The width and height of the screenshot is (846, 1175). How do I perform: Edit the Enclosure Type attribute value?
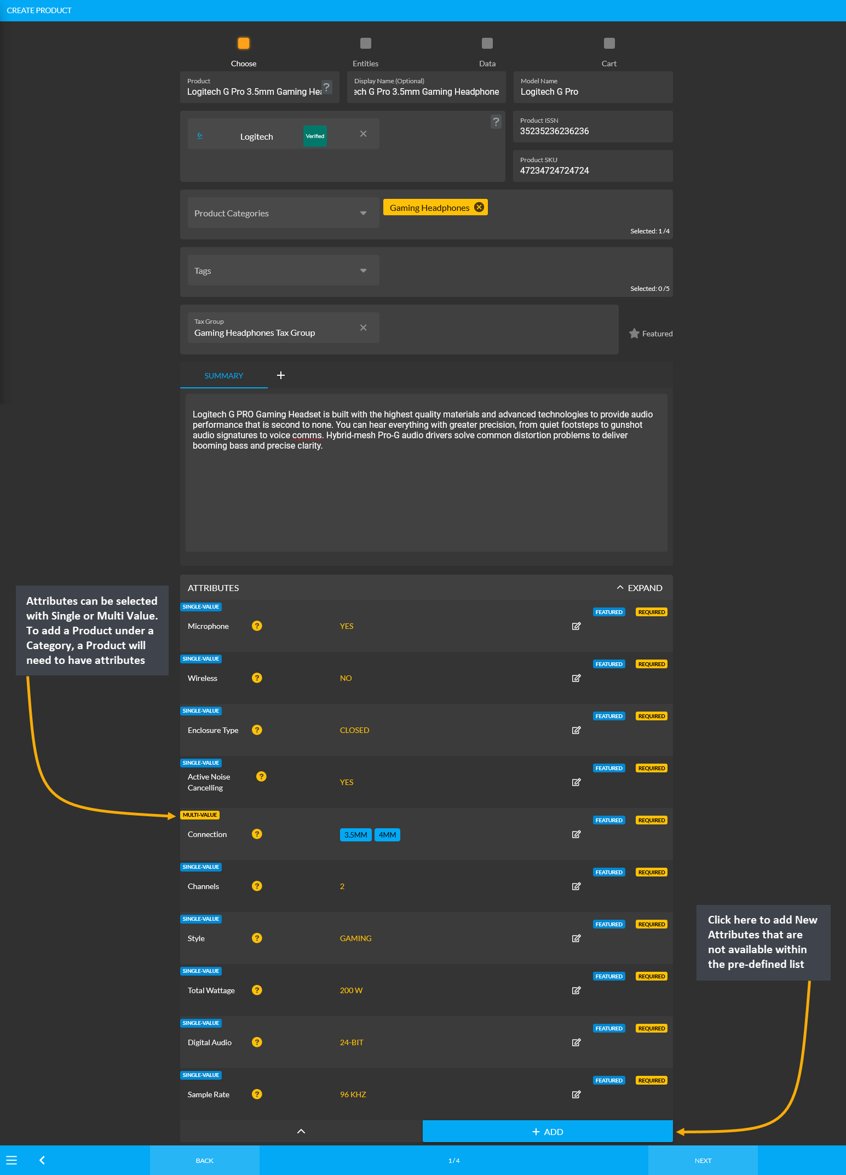click(576, 730)
